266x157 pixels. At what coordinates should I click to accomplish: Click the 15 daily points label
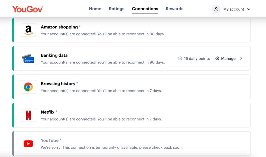pyautogui.click(x=197, y=59)
